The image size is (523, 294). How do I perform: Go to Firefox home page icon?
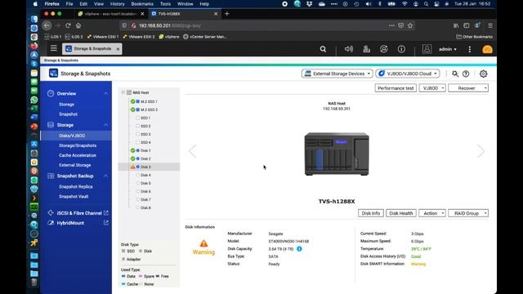point(78,25)
